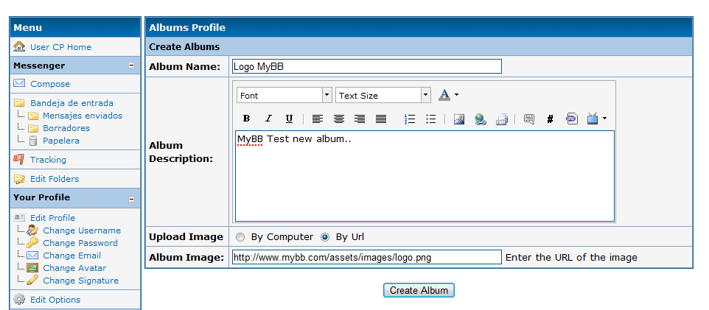Focus the Album Image URL field
Screen dimensions: 709x310
click(367, 257)
